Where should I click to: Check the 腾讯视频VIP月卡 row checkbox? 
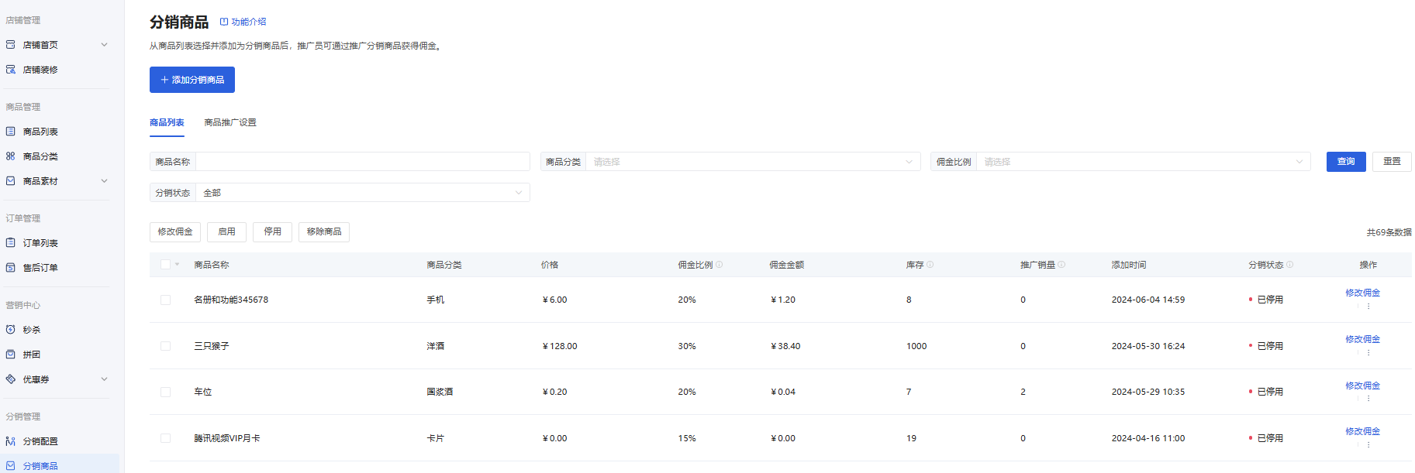(165, 438)
